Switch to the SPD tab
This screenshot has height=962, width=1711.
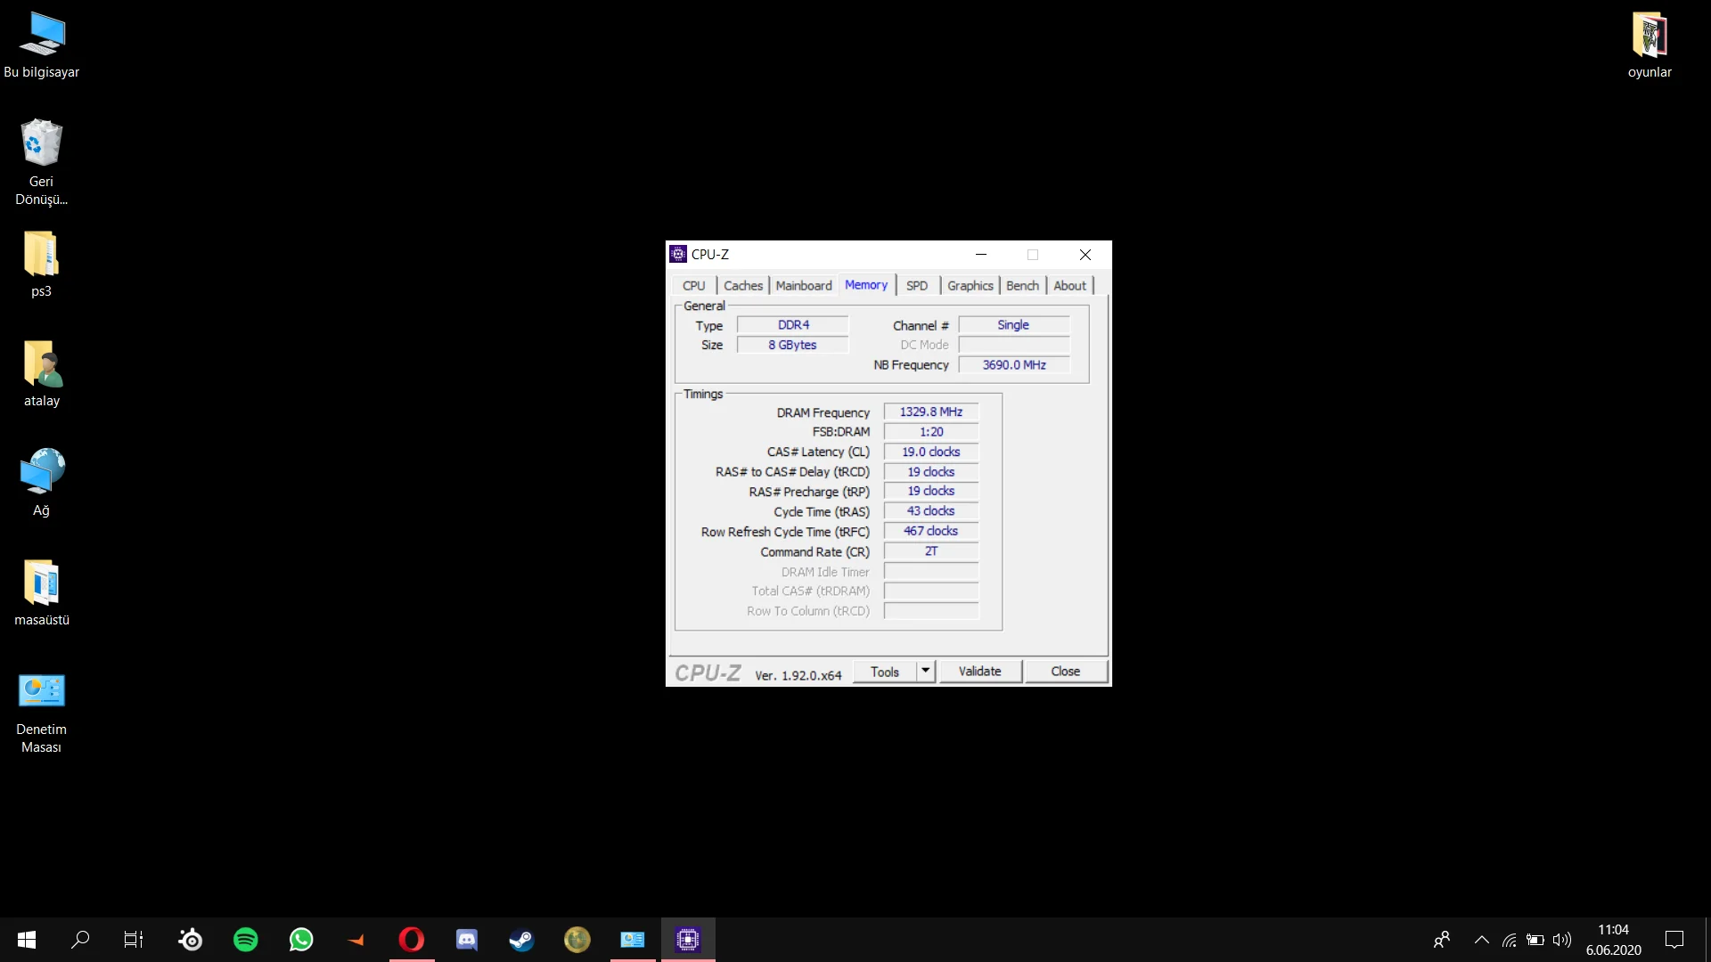click(916, 285)
